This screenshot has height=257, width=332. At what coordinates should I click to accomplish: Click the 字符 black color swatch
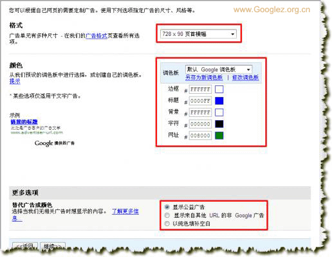click(219, 124)
